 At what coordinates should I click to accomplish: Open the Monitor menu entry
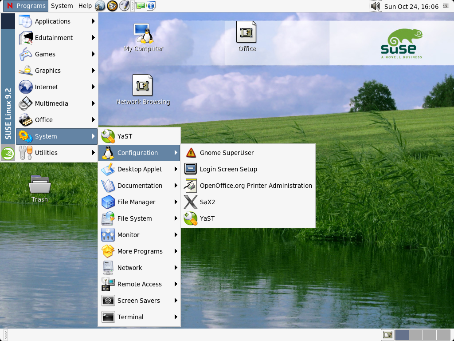[139, 235]
